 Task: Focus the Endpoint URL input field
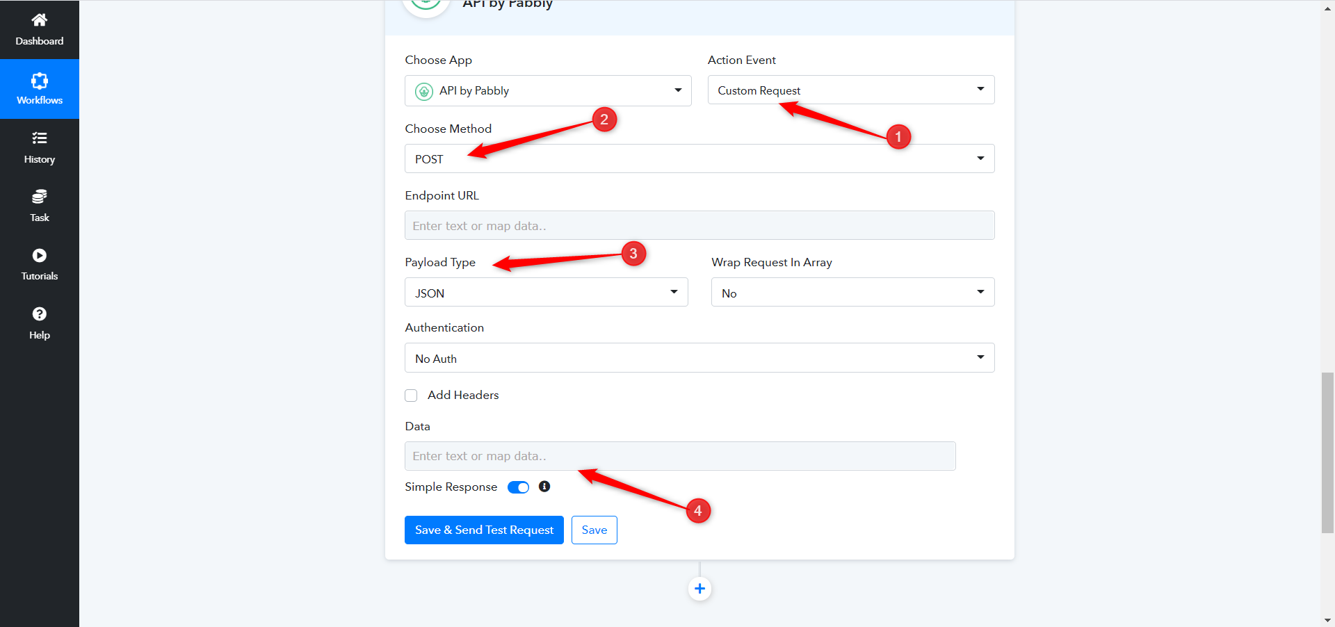699,225
